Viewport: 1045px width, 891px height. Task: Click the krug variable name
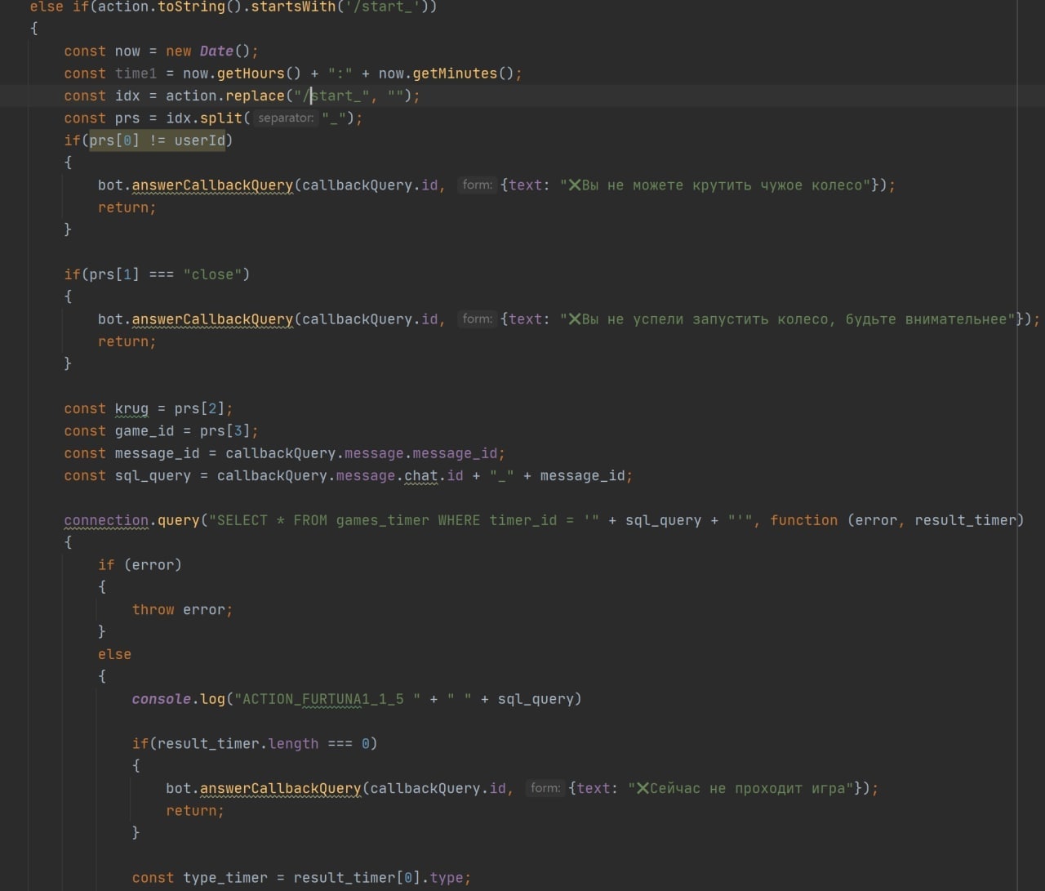[131, 408]
